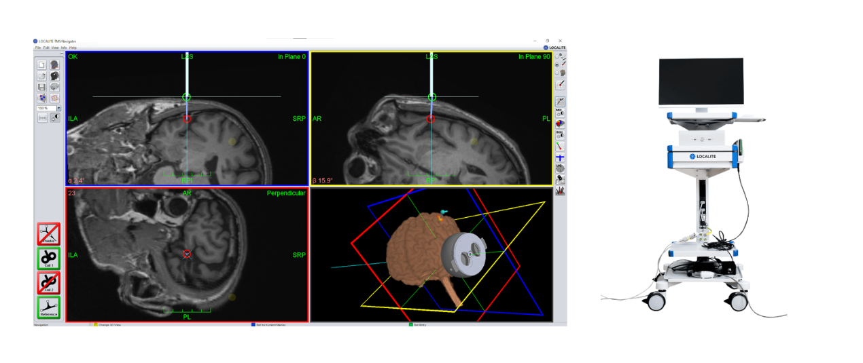Click the head with blue markers icon
Screen dimensions: 863x363
coord(41,98)
